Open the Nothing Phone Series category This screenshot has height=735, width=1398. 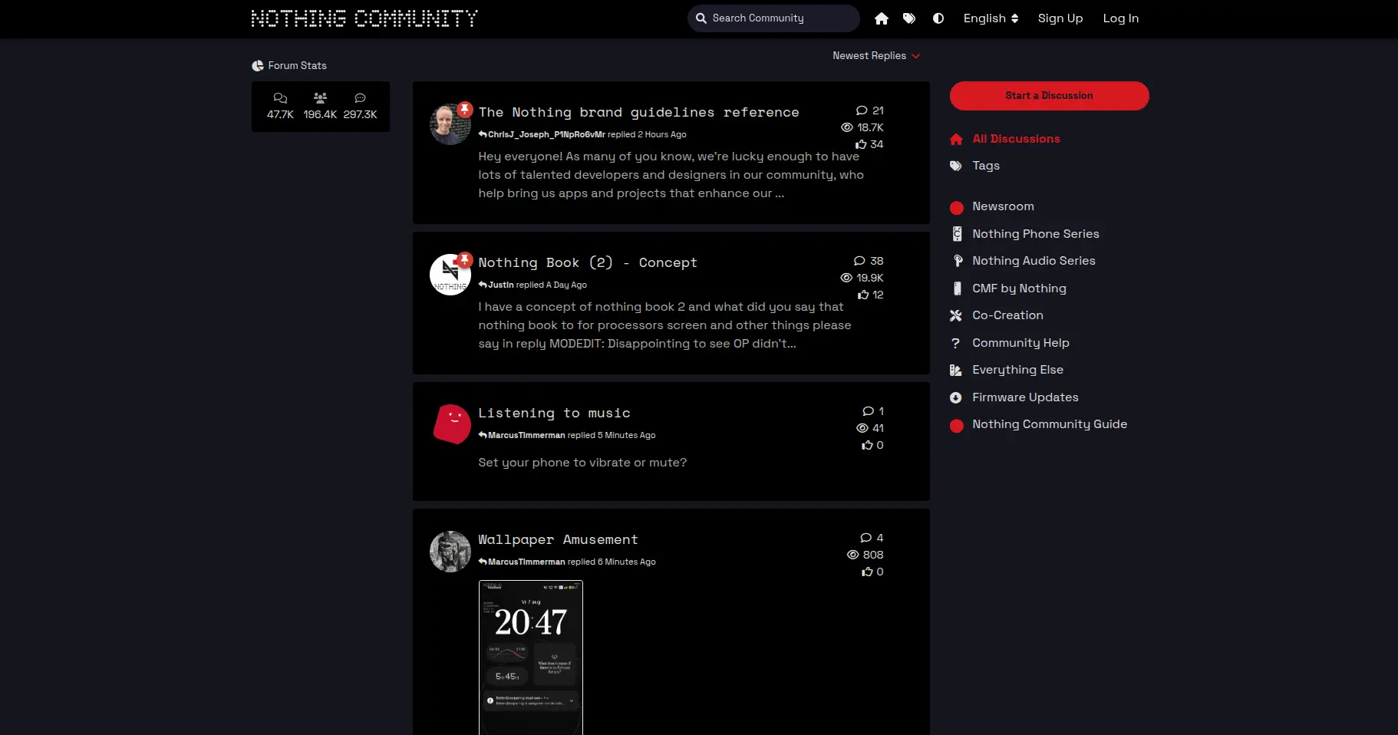click(1036, 234)
